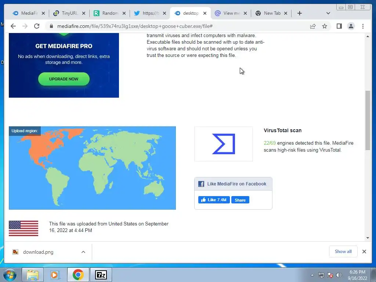The height and width of the screenshot is (282, 376).
Task: Click the 22/69 detection count
Action: [270, 143]
